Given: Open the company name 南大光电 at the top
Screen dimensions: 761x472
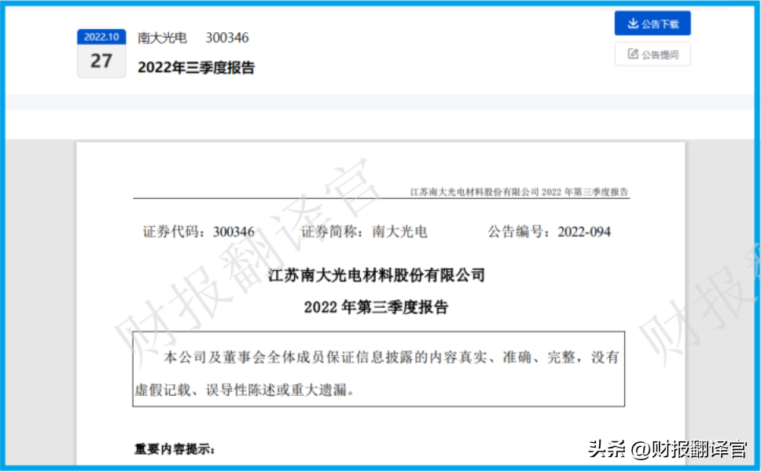Looking at the screenshot, I should tap(162, 38).
